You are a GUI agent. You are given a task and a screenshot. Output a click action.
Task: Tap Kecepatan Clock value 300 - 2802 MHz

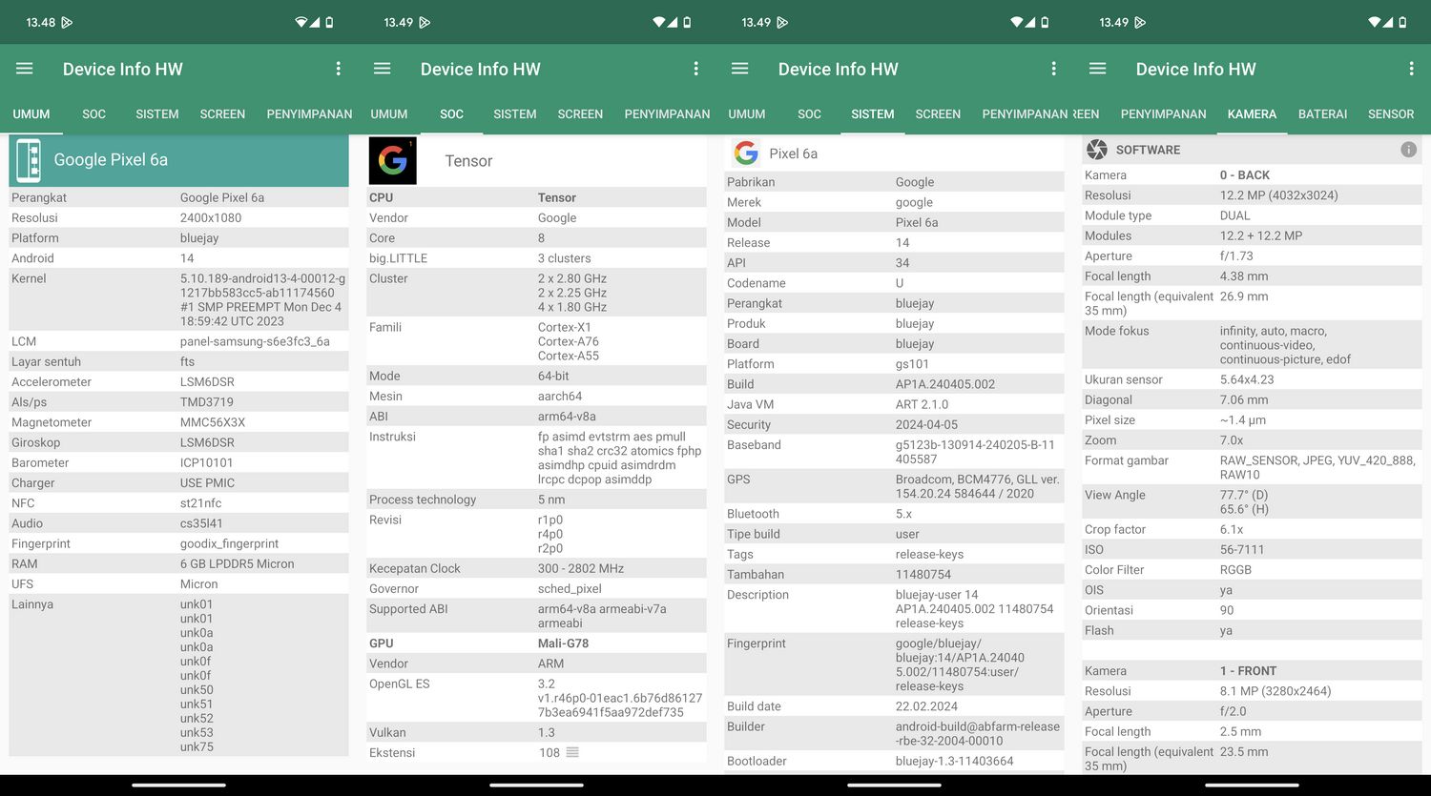581,568
